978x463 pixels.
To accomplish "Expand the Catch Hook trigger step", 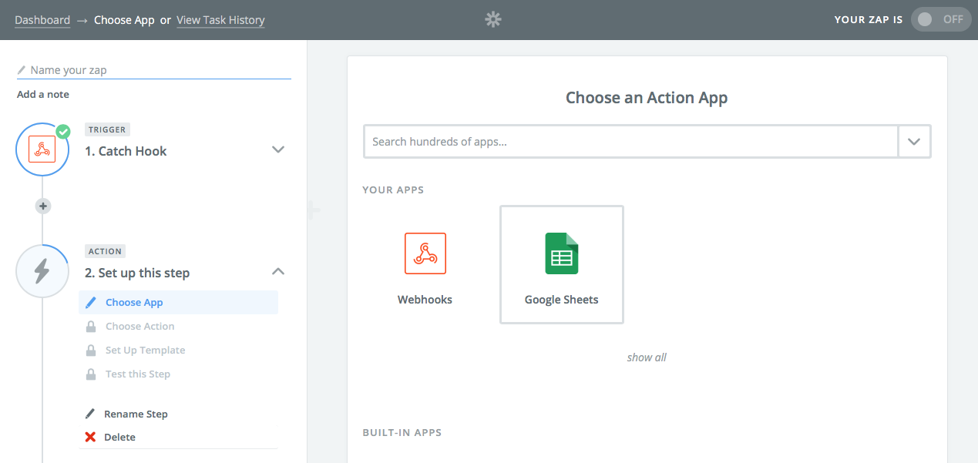I will pos(279,149).
